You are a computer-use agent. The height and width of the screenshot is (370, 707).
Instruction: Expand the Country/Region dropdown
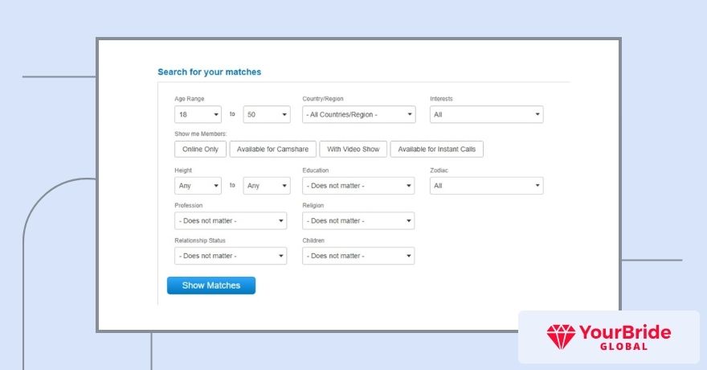click(x=358, y=115)
